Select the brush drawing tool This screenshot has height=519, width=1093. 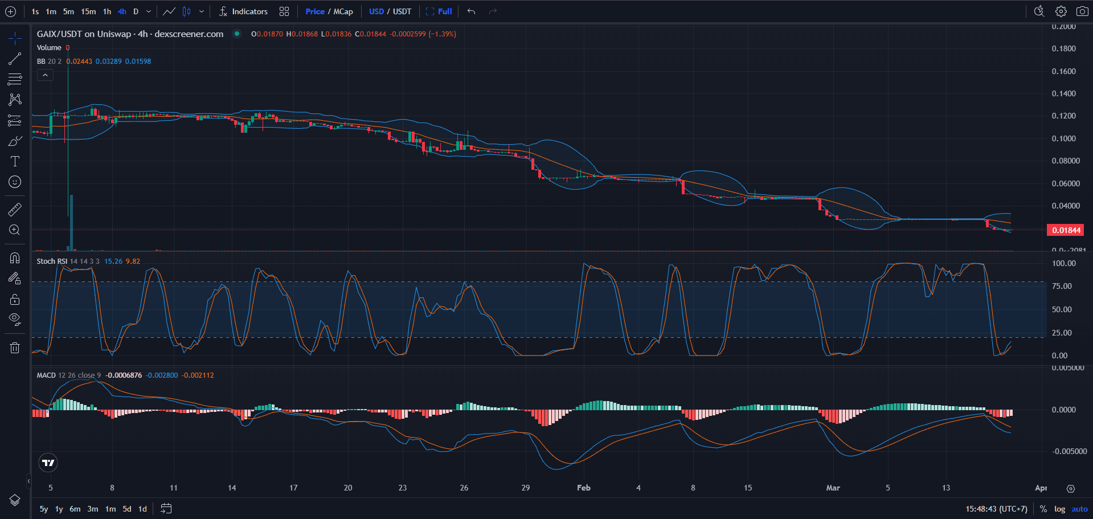pos(15,140)
